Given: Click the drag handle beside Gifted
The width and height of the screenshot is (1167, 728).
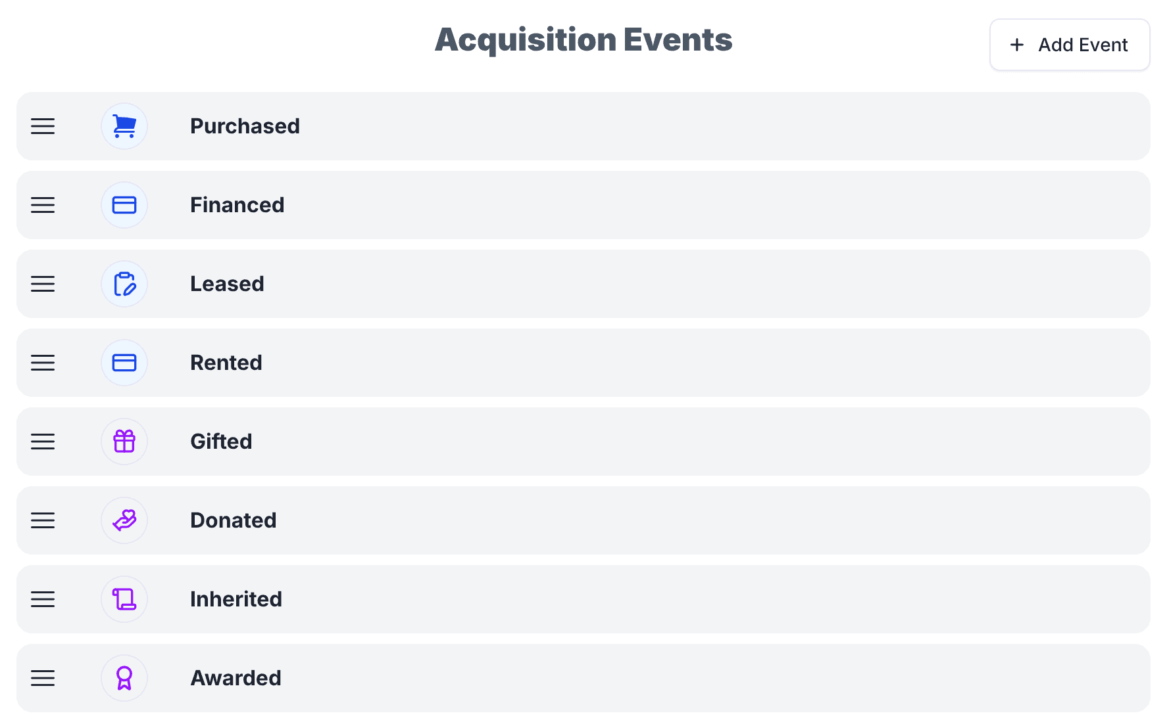Looking at the screenshot, I should point(43,442).
